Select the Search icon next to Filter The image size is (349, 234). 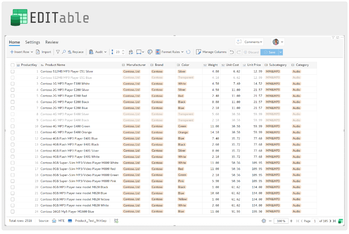point(64,52)
